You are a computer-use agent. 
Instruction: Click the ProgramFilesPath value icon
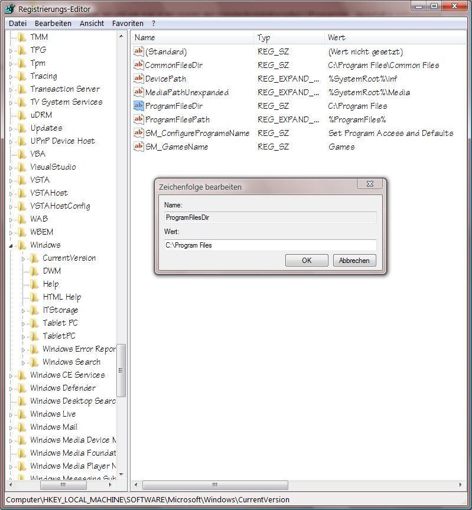tap(138, 119)
